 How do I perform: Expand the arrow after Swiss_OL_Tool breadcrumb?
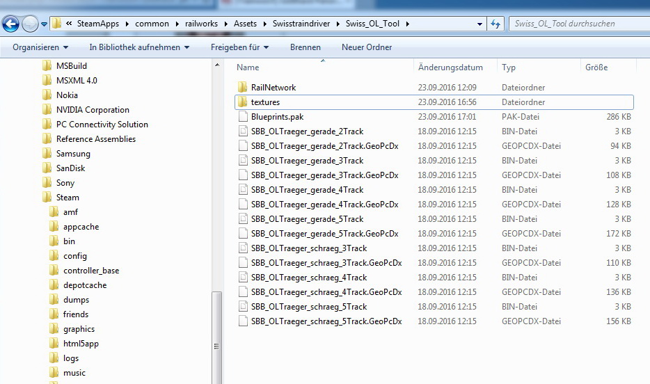(x=408, y=24)
